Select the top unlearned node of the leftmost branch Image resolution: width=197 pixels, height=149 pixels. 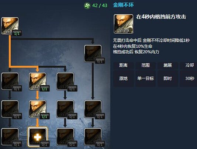(x=10, y=81)
